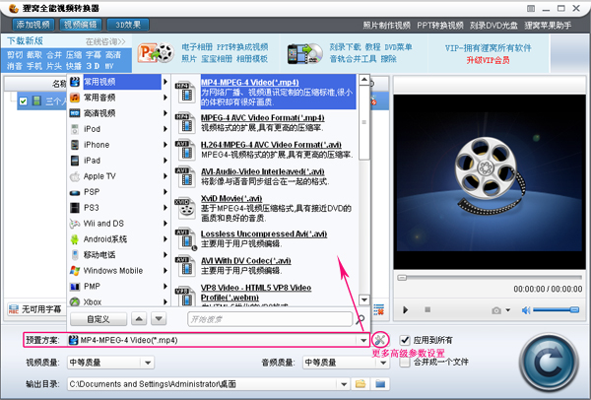
Task: Toggle the 合并成一个文件 checkbox
Action: [405, 362]
